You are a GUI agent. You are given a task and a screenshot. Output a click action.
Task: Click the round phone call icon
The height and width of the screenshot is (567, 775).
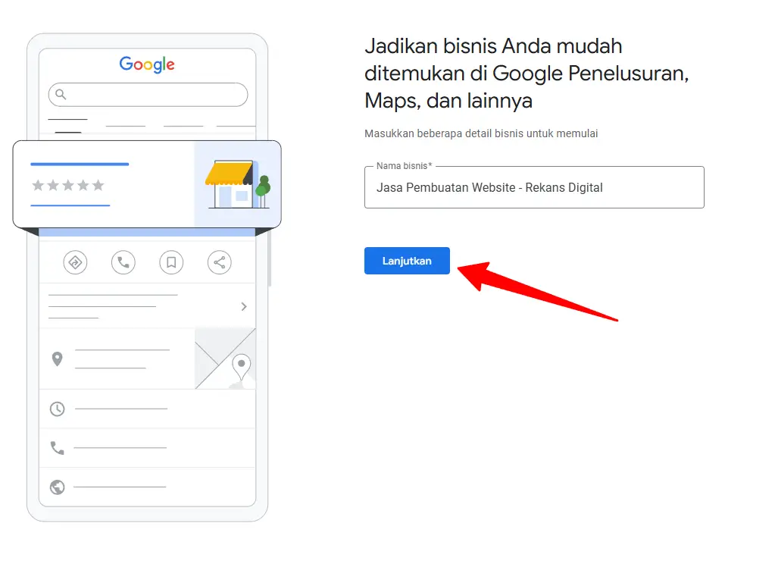[123, 262]
